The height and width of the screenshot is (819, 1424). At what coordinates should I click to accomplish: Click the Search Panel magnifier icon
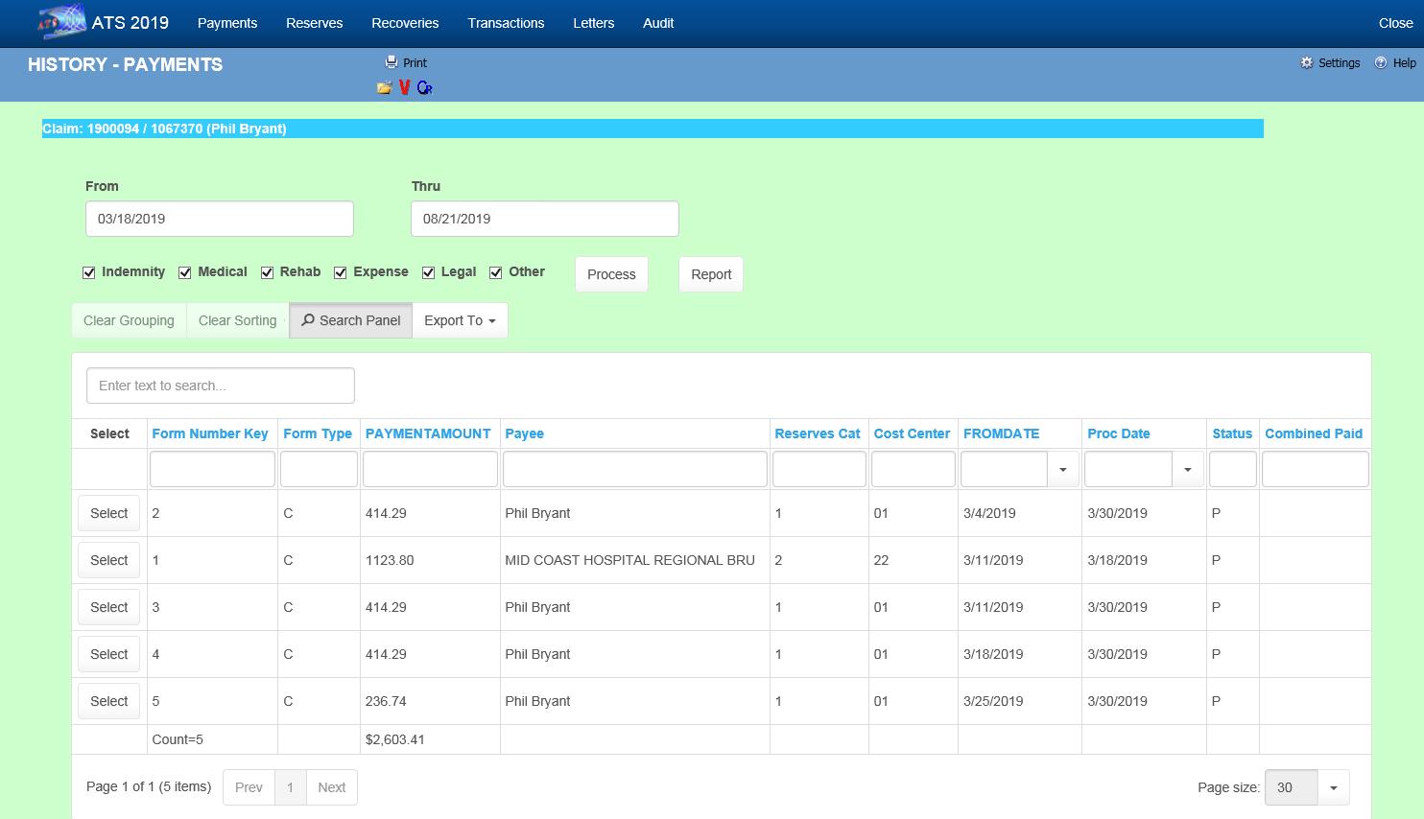pyautogui.click(x=308, y=320)
